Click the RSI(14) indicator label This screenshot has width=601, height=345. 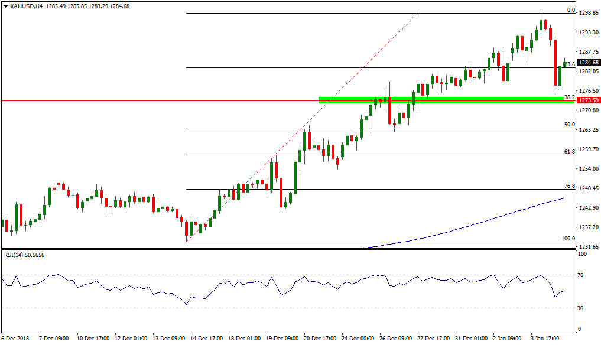(x=24, y=255)
